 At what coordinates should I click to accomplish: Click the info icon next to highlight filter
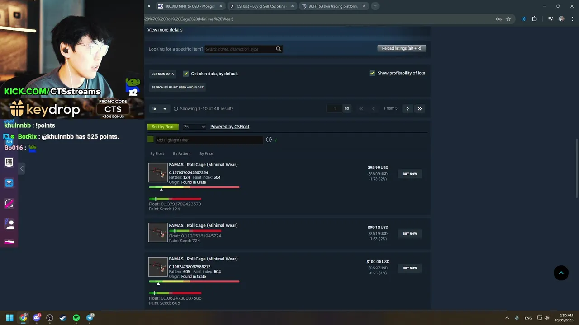pyautogui.click(x=269, y=140)
